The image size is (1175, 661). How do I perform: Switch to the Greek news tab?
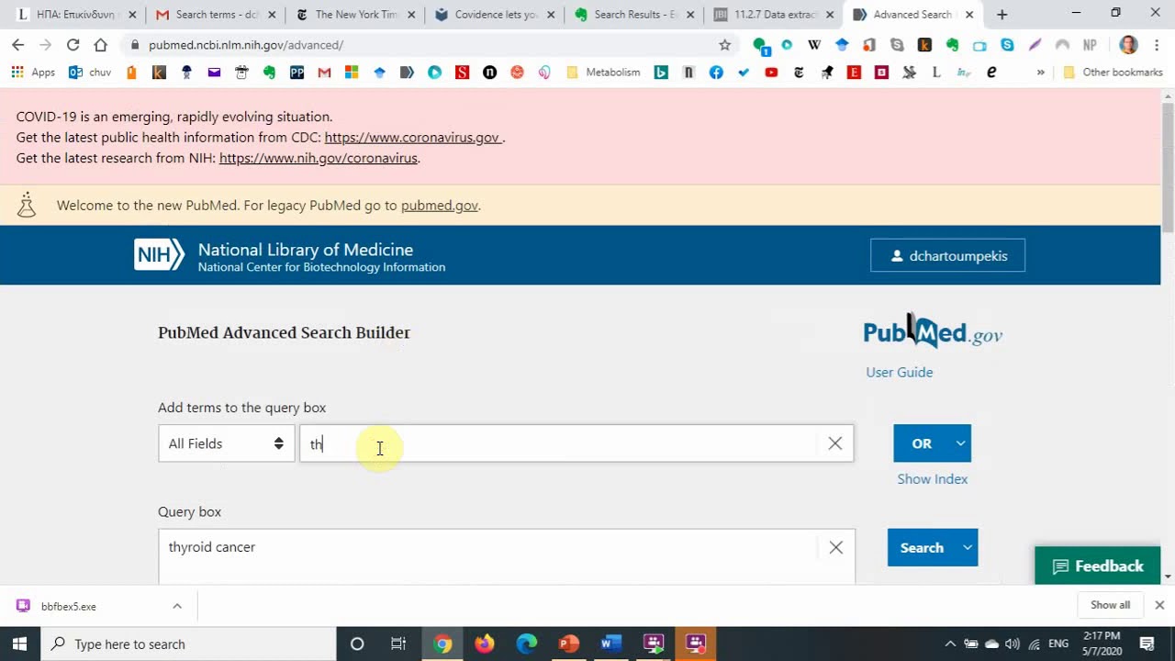pyautogui.click(x=75, y=15)
